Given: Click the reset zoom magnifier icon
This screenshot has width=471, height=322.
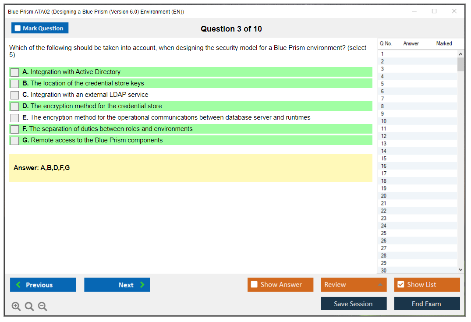Looking at the screenshot, I should (x=29, y=307).
